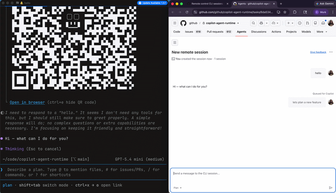Open the repositories icon in GitHub header

click(x=315, y=23)
